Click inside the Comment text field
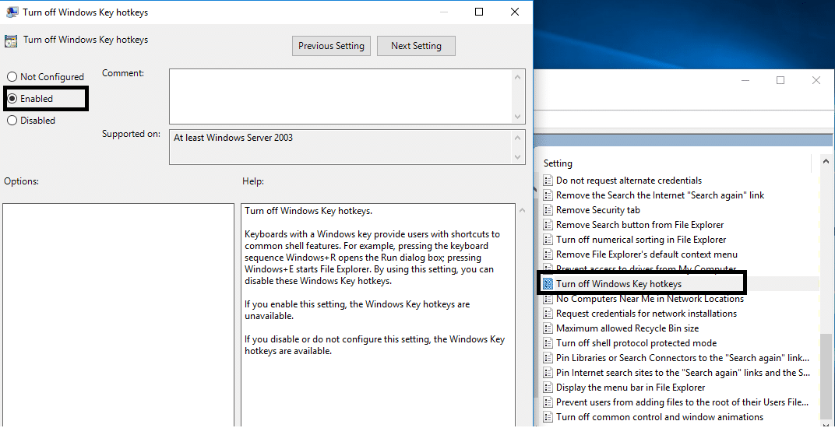The width and height of the screenshot is (835, 428). 340,96
